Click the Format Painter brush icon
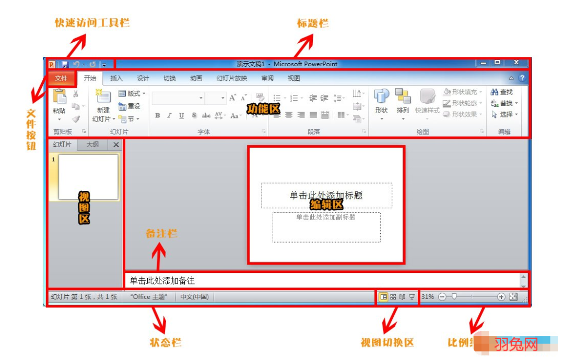This screenshot has height=360, width=564. pos(76,119)
